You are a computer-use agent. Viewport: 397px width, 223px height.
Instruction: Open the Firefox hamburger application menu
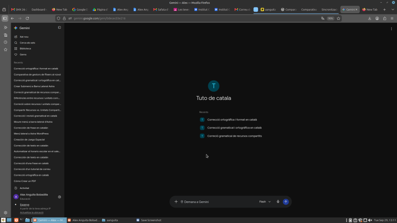pyautogui.click(x=392, y=19)
